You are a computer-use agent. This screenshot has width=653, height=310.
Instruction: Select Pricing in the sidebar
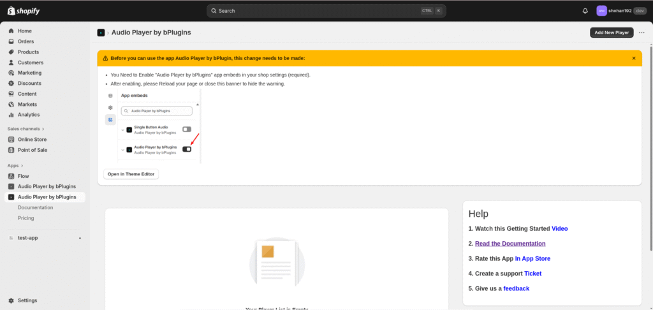(26, 218)
